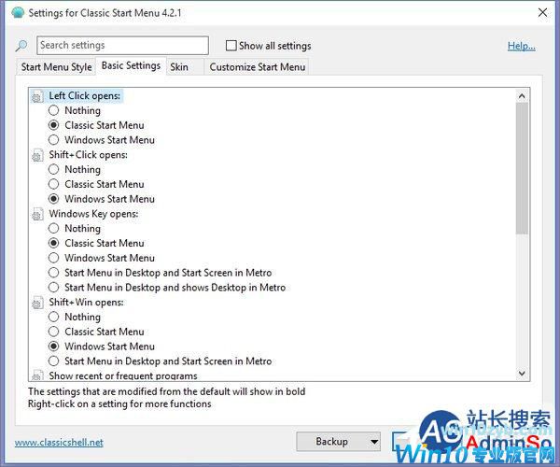The image size is (560, 467).
Task: Open the Skin tab
Action: coord(179,66)
